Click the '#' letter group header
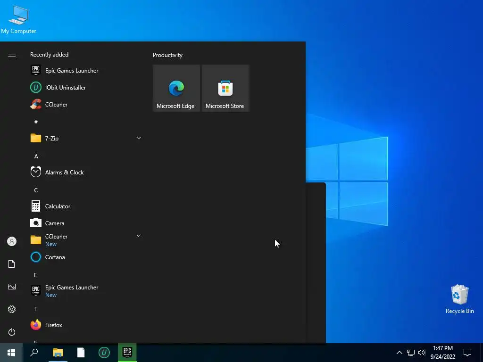The image size is (483, 362). pyautogui.click(x=36, y=122)
